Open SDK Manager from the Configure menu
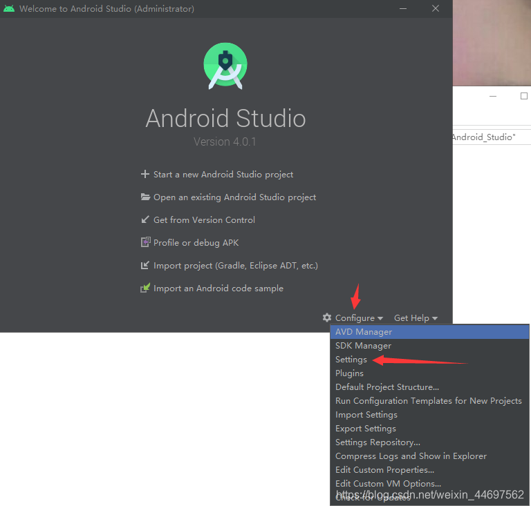This screenshot has width=531, height=508. tap(429, 346)
